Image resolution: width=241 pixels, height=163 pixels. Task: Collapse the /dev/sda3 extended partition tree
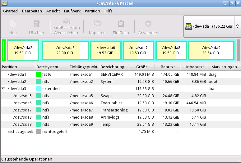point(3,88)
